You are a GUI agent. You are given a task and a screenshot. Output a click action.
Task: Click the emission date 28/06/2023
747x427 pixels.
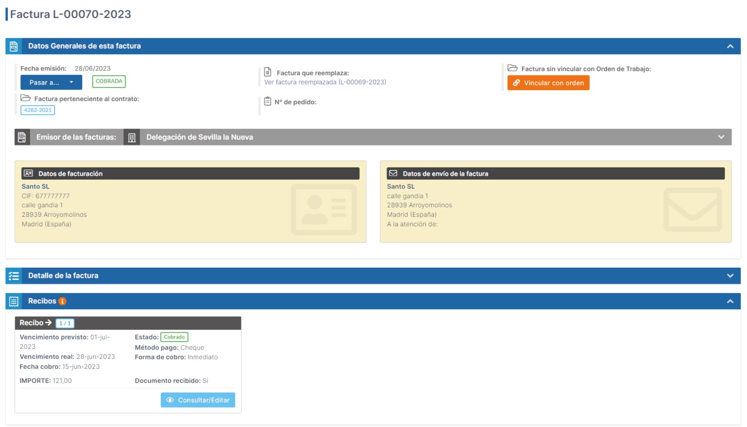[93, 69]
